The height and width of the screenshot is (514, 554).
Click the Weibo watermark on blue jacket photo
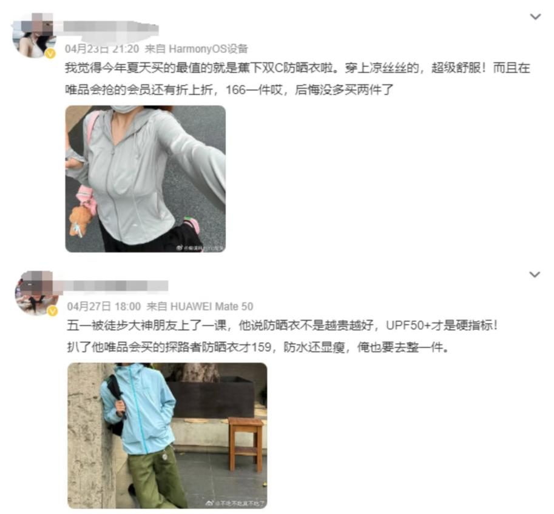[235, 504]
